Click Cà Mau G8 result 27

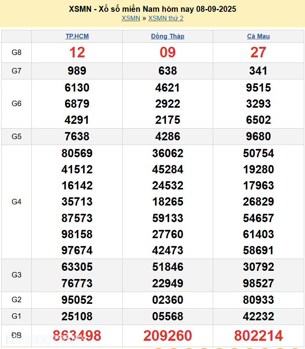258,52
